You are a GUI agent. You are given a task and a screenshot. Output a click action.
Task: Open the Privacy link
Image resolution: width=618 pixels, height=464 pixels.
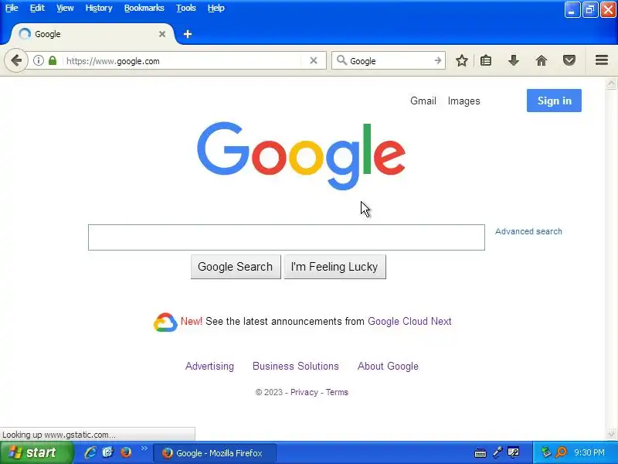coord(304,392)
